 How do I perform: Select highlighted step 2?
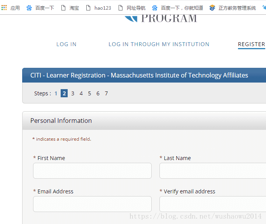(64, 93)
